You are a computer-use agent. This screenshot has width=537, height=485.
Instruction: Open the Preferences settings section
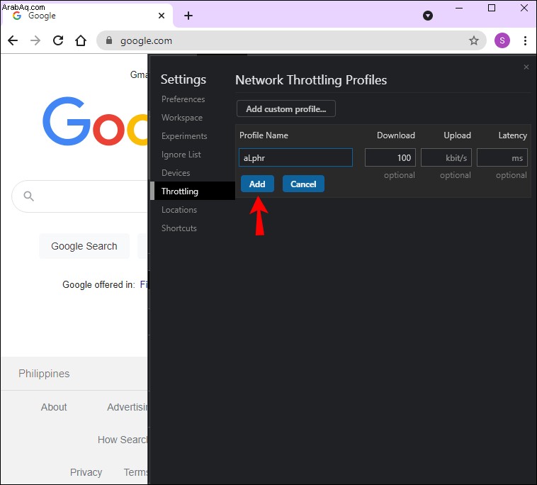pyautogui.click(x=183, y=99)
